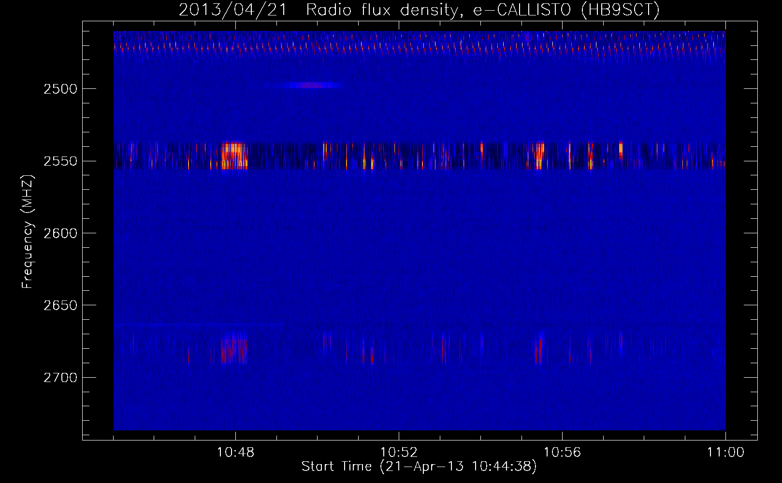Click the 11:00 time tick label

[x=725, y=453]
